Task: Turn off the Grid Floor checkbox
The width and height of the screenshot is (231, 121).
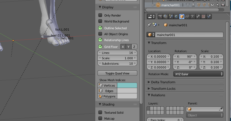Action: pos(100,47)
